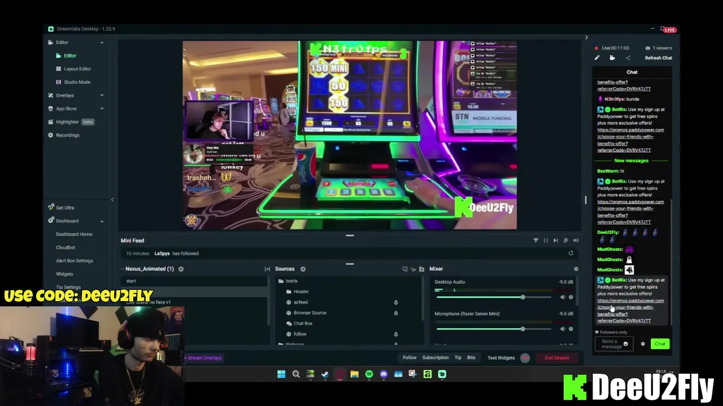Add a new source with plus icon

pos(303,269)
